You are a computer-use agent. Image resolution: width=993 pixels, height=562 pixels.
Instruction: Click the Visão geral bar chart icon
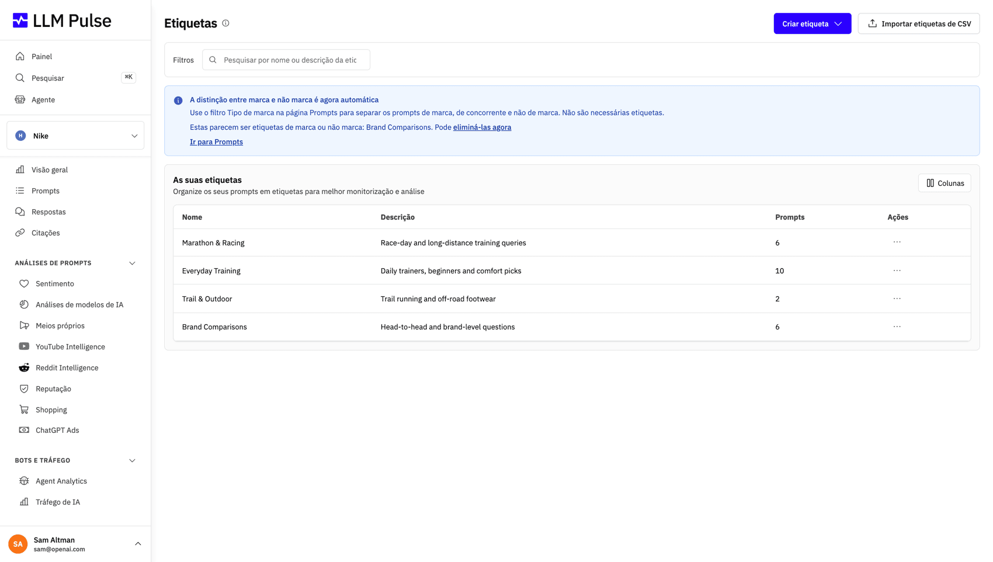click(x=20, y=169)
